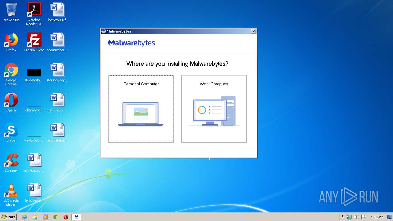Open Recycle Bin on desktop

tap(11, 12)
